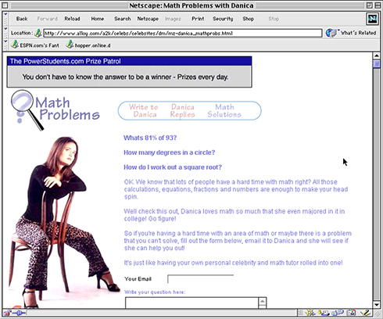Open the Write to Danica tab

pos(144,111)
